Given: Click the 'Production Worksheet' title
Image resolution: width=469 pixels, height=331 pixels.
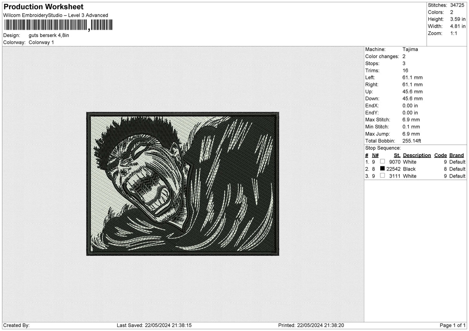Looking at the screenshot, I should click(43, 7).
